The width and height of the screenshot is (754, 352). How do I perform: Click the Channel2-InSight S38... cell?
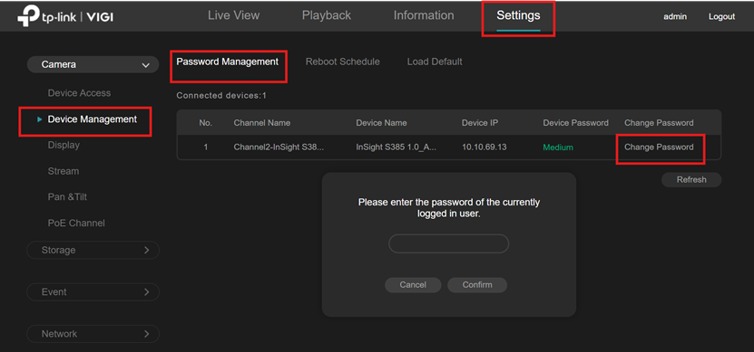[x=279, y=147]
